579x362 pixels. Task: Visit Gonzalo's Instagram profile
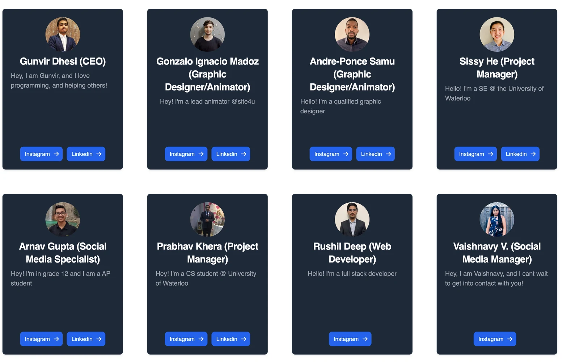[186, 154]
